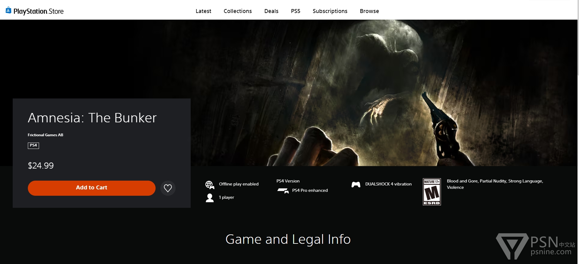Image resolution: width=579 pixels, height=264 pixels.
Task: Click the Amnesia: The Bunker title
Action: click(x=92, y=118)
